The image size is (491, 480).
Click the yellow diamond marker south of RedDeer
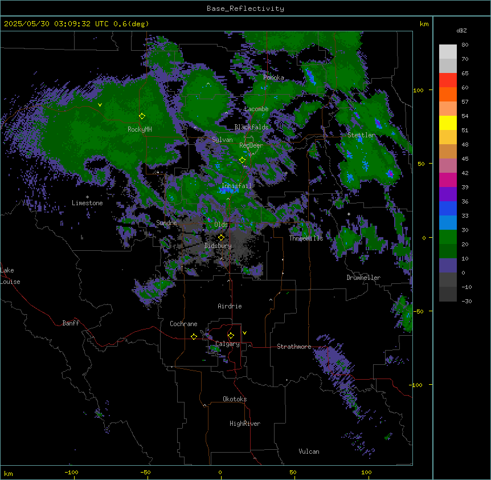(242, 160)
